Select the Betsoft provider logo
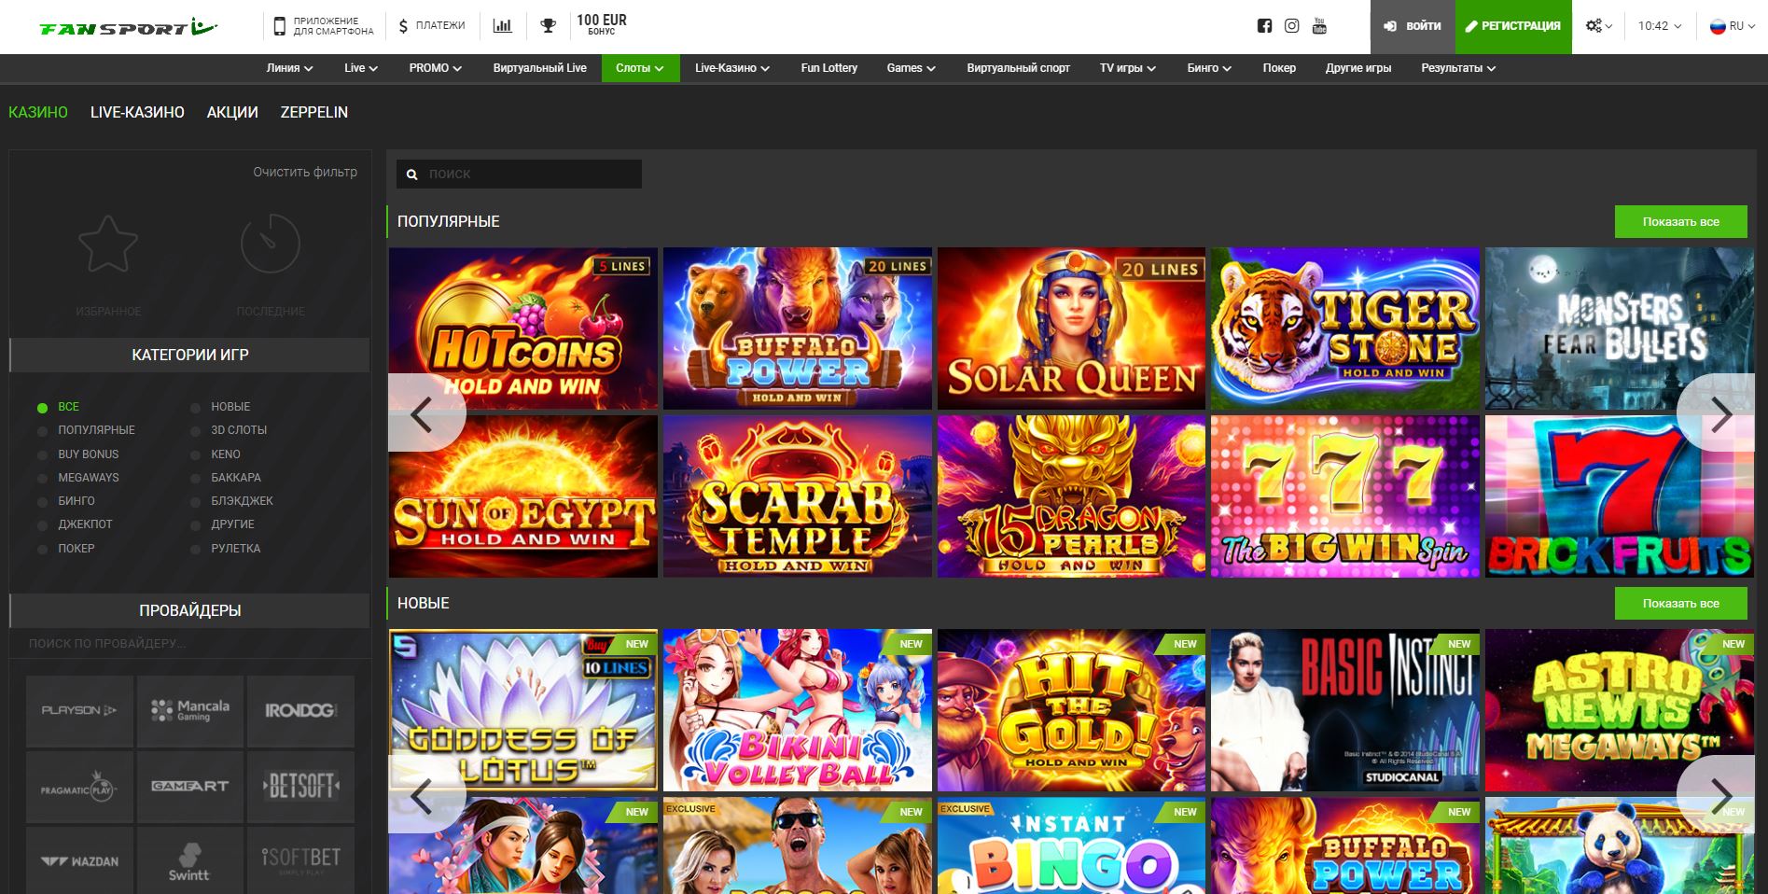Image resolution: width=1768 pixels, height=894 pixels. pos(300,787)
